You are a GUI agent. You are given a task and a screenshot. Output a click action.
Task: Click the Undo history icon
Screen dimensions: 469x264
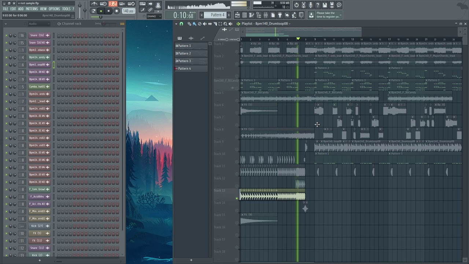pyautogui.click(x=296, y=5)
